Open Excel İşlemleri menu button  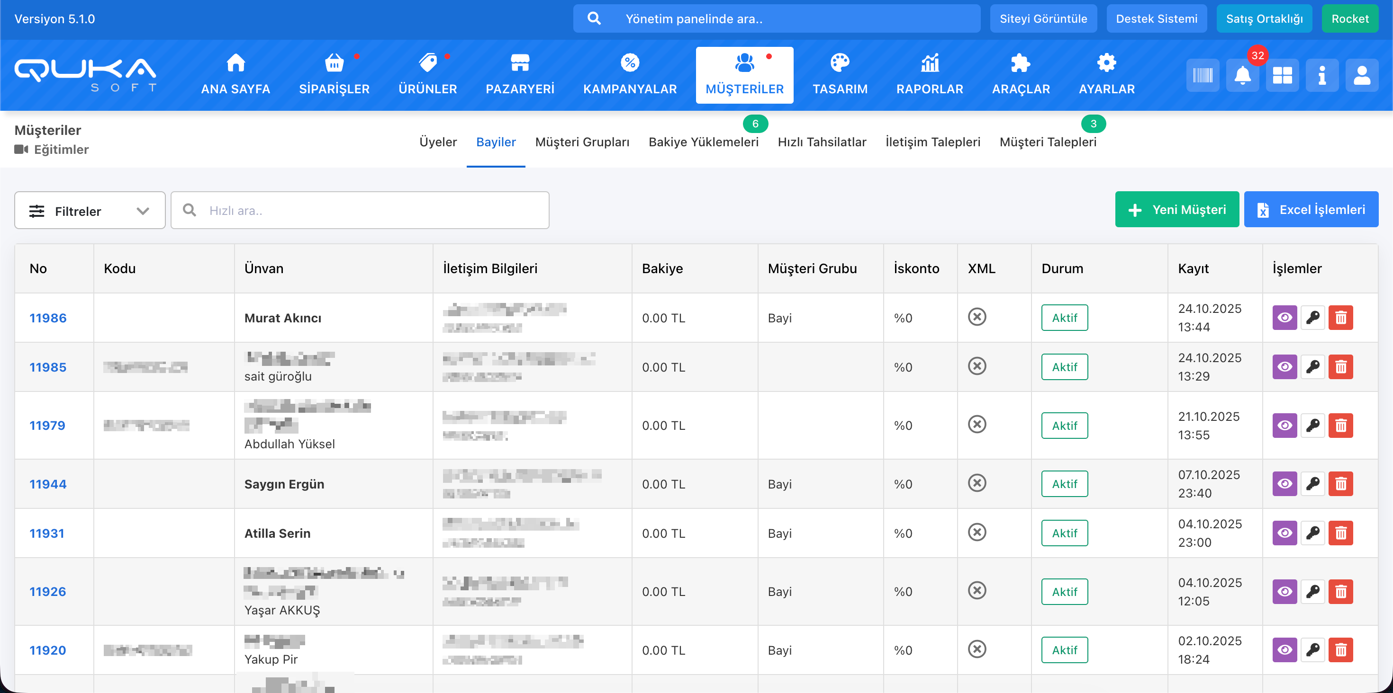(x=1311, y=210)
